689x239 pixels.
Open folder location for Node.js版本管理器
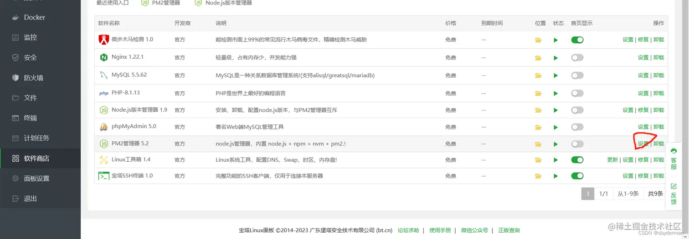point(538,110)
